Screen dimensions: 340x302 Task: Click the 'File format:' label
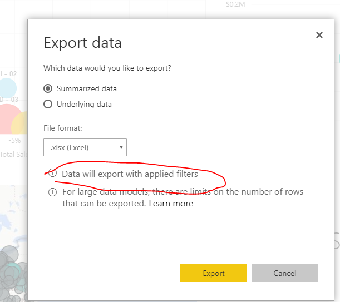[63, 128]
